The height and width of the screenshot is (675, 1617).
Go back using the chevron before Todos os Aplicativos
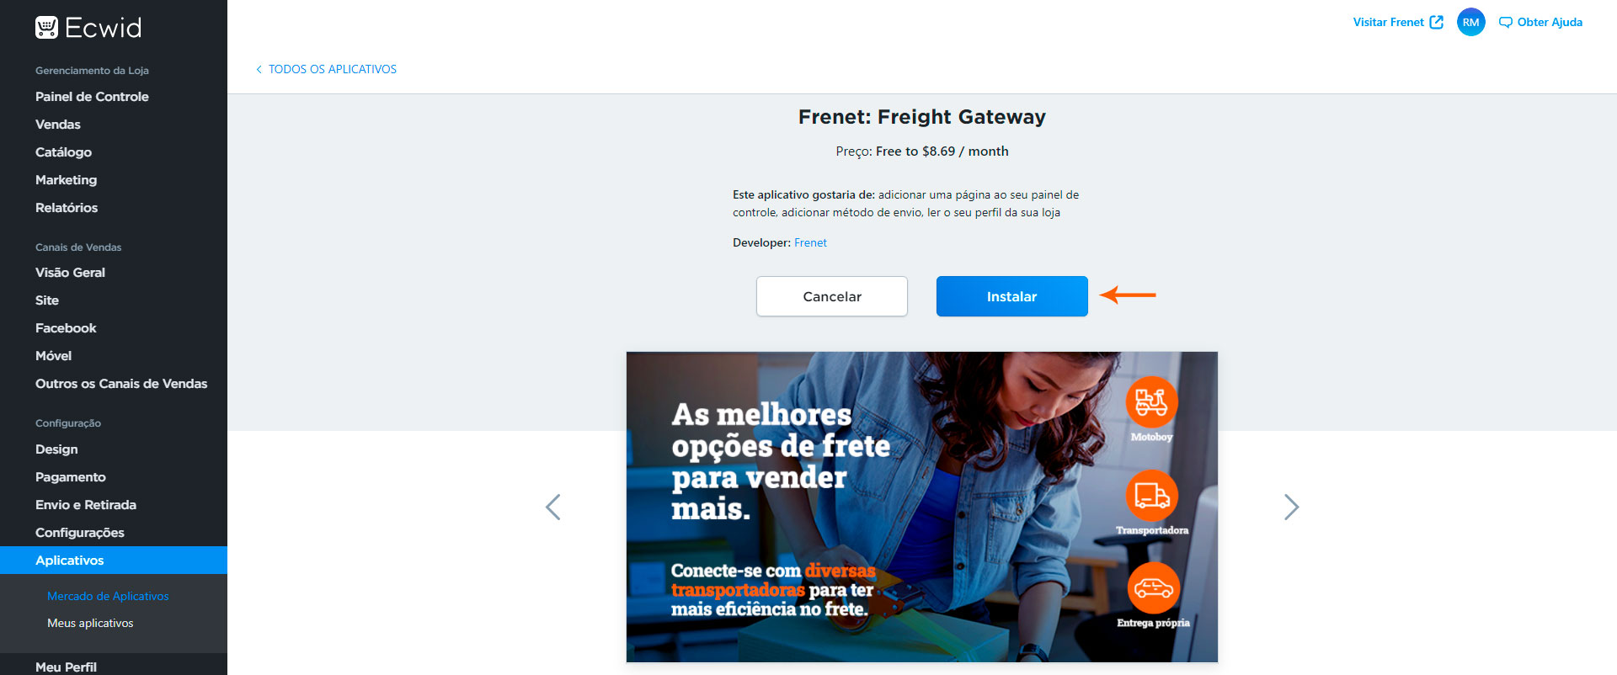tap(259, 69)
